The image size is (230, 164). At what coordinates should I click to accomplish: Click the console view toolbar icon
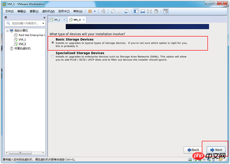point(166,11)
